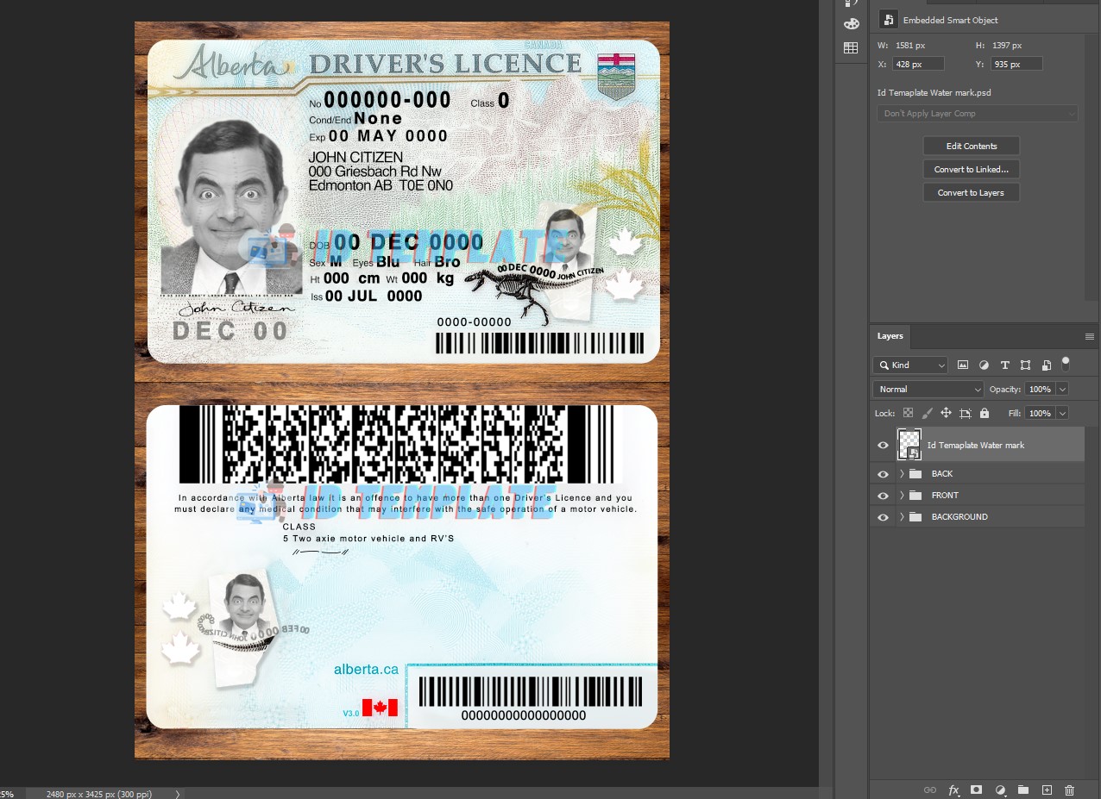Prevent auto-nesting with artboard lock icon

tap(966, 413)
